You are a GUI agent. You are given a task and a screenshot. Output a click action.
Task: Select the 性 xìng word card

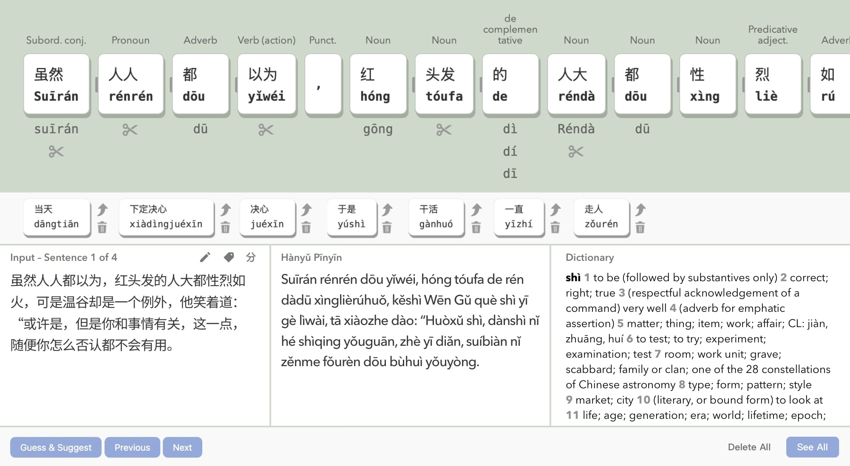coord(708,84)
